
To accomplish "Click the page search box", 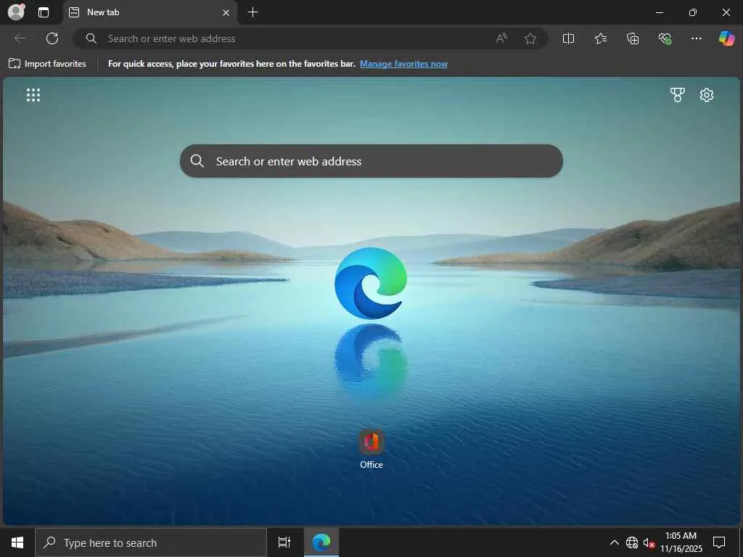I will click(x=371, y=161).
